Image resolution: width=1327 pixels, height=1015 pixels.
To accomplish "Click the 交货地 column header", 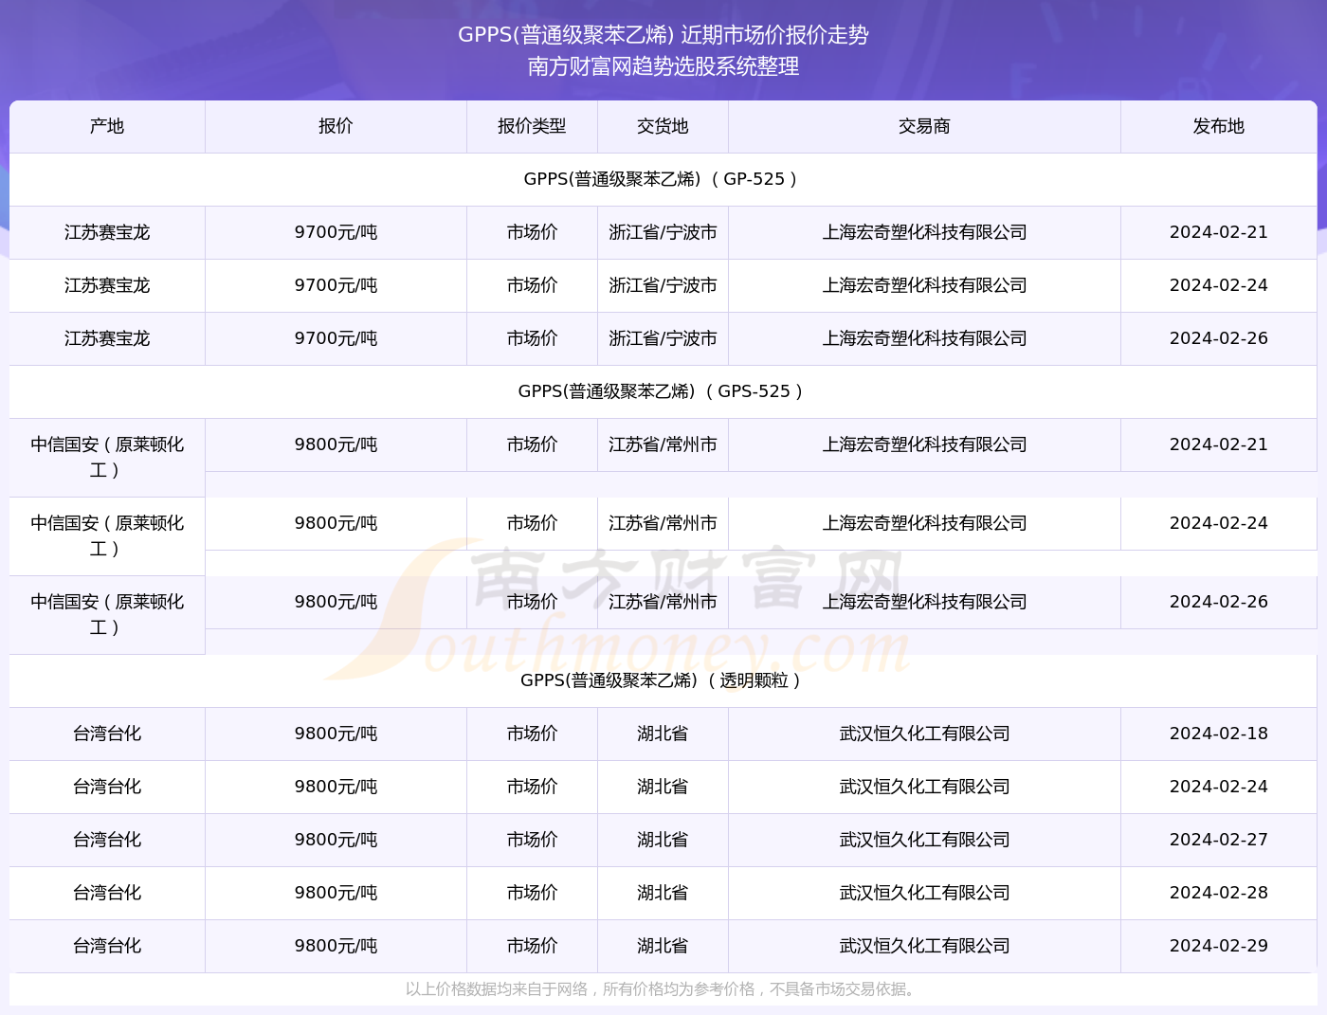I will coord(662,126).
